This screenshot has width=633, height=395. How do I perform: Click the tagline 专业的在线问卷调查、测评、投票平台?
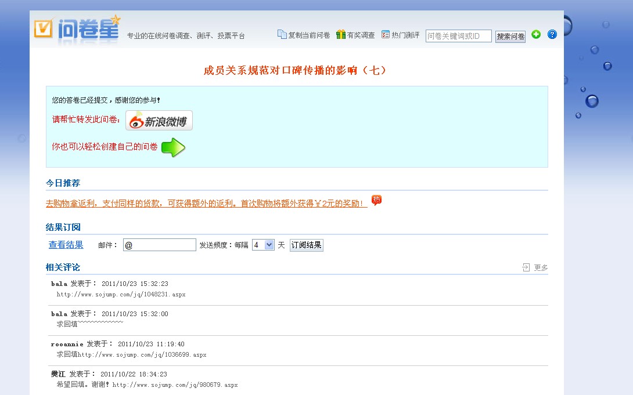pos(186,36)
